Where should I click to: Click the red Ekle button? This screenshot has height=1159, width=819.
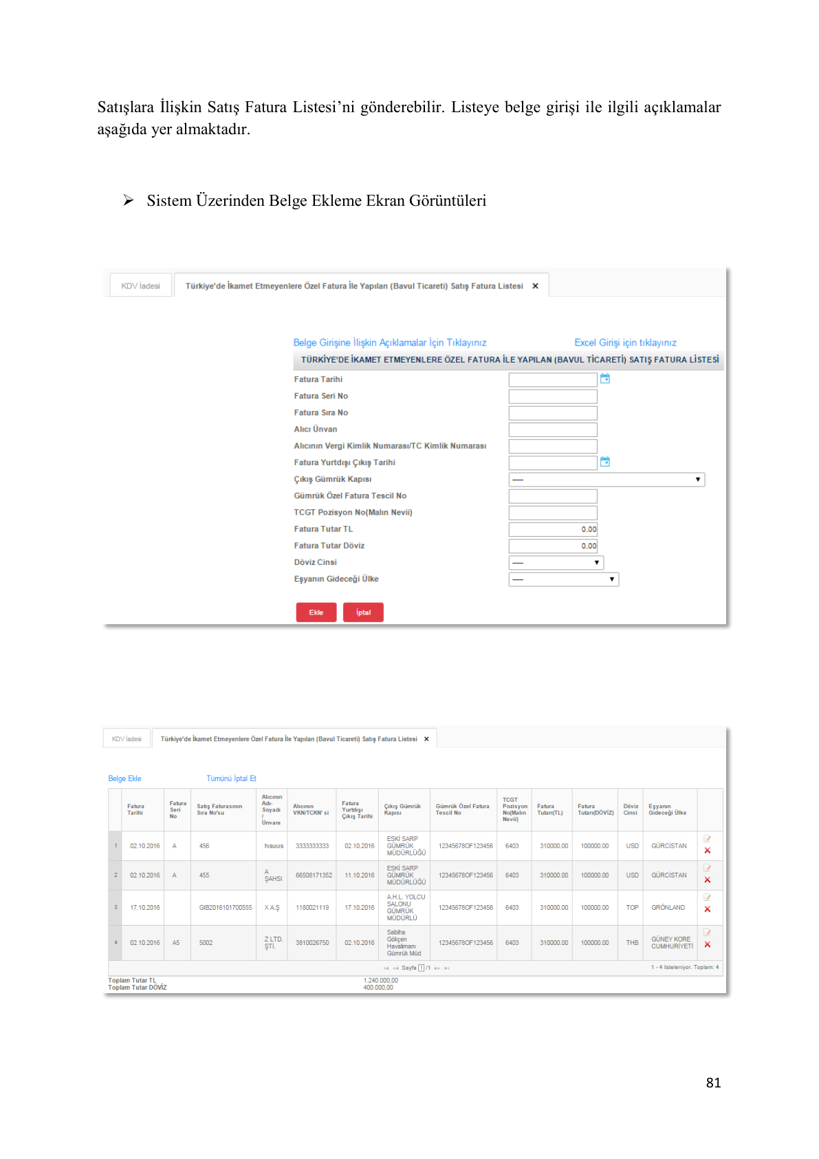click(316, 613)
